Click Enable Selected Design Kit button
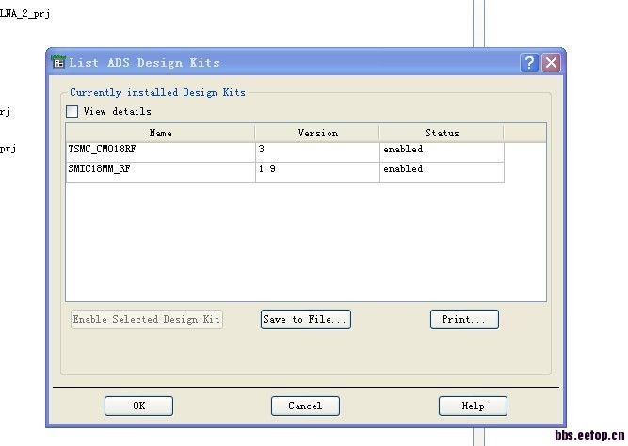Screen dimensions: 628x446 (147, 320)
